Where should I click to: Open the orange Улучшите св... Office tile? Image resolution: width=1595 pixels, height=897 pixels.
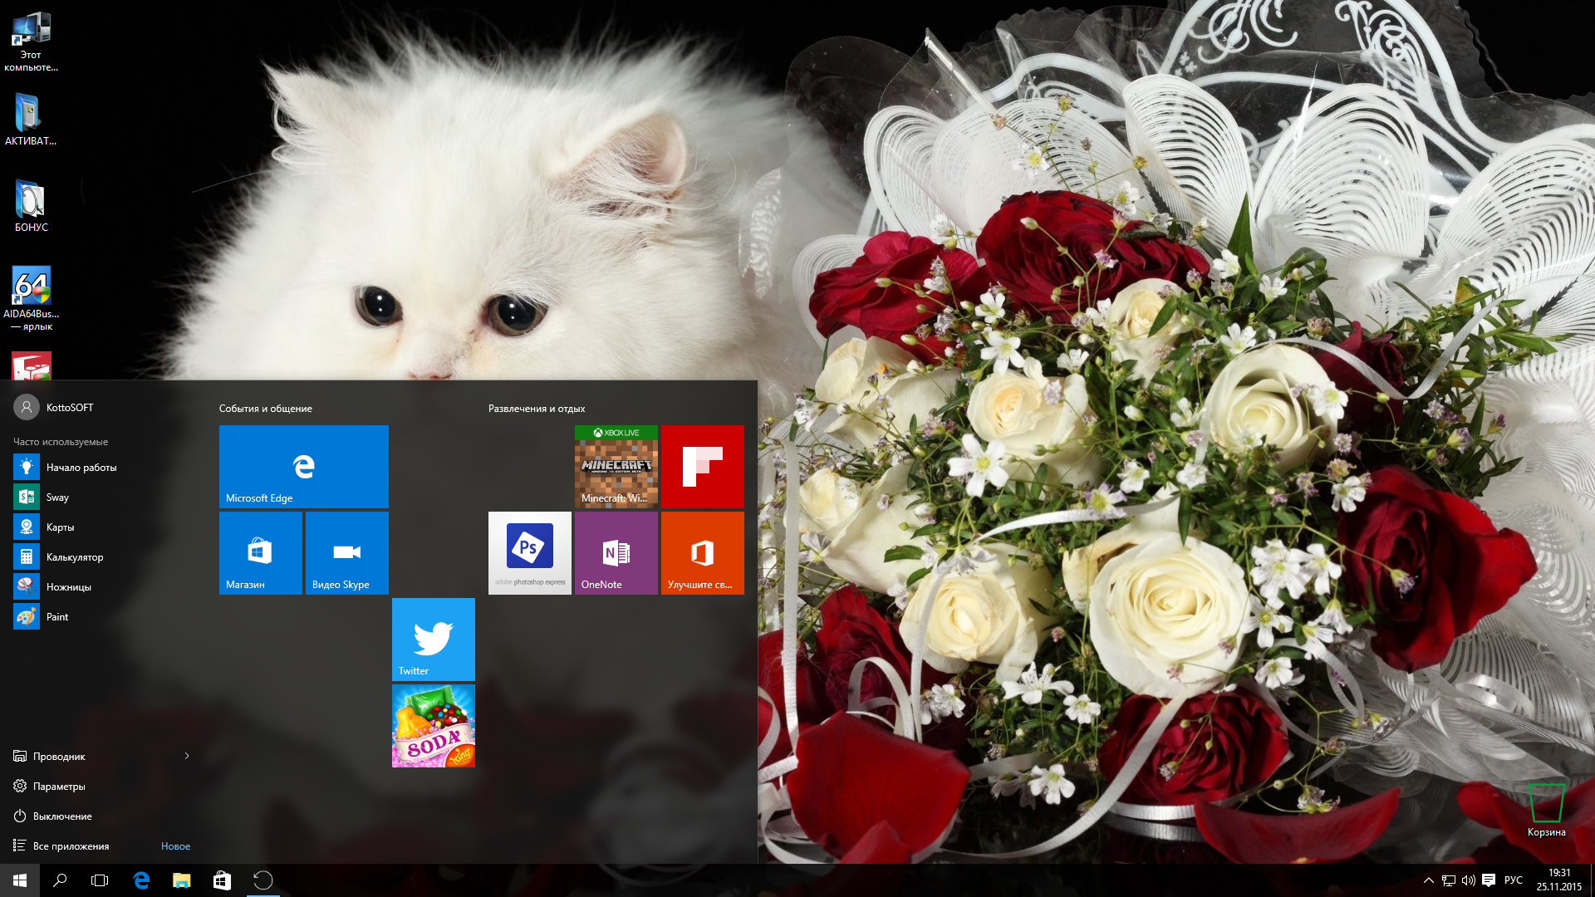click(x=703, y=553)
